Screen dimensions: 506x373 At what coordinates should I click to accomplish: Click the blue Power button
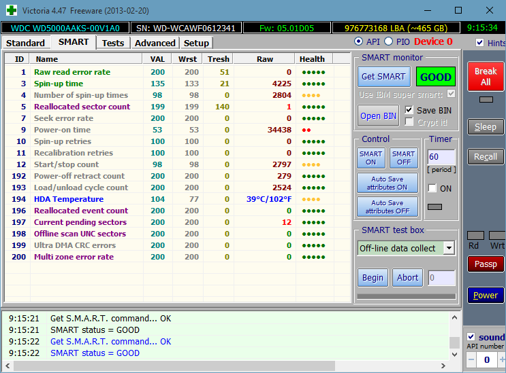tap(486, 295)
